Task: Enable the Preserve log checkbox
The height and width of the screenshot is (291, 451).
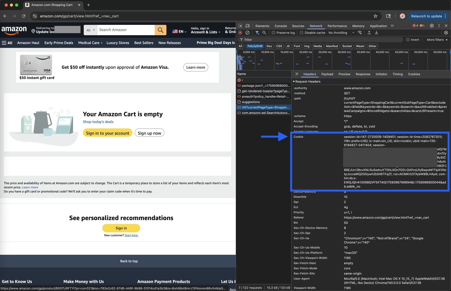Action: (273, 33)
